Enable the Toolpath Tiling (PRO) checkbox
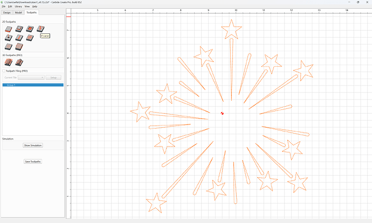The image size is (372, 223). [4, 71]
